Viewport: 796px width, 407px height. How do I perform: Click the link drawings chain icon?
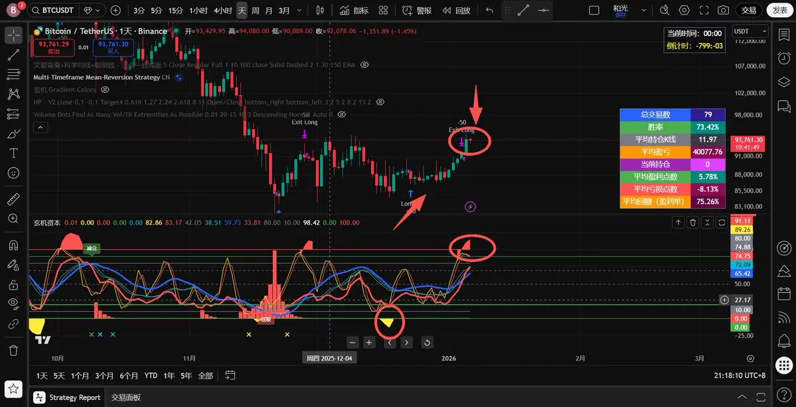[x=14, y=323]
